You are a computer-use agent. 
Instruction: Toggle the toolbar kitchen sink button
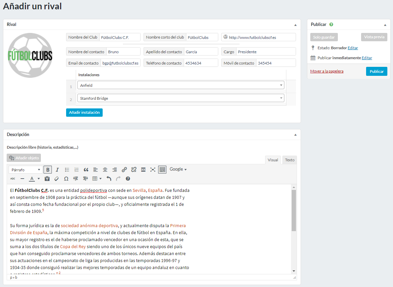click(x=162, y=170)
